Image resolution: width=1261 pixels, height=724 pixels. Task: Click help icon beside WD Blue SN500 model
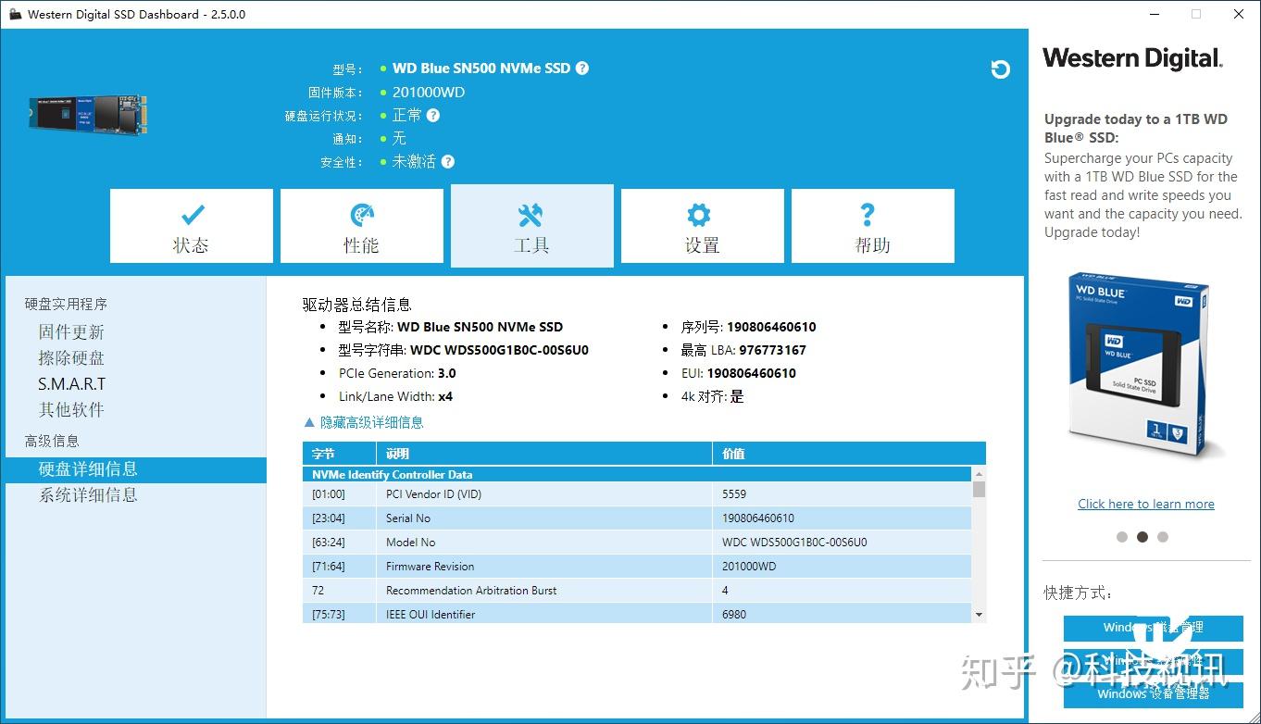[582, 68]
